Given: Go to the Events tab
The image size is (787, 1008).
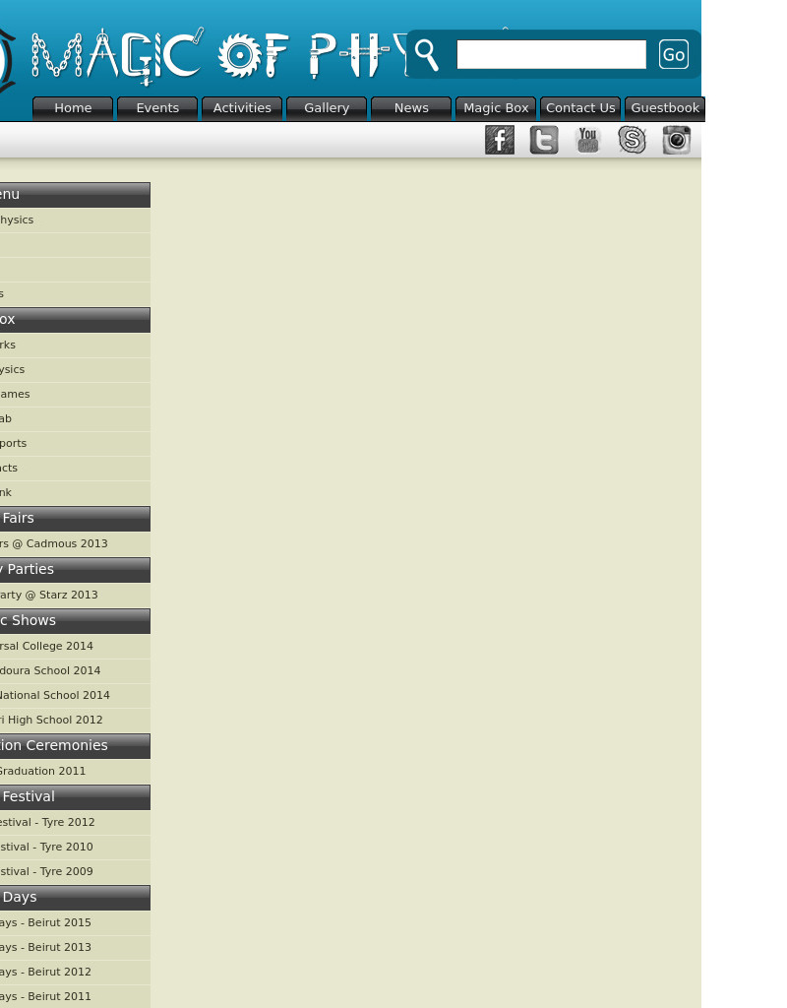Looking at the screenshot, I should click(x=157, y=108).
